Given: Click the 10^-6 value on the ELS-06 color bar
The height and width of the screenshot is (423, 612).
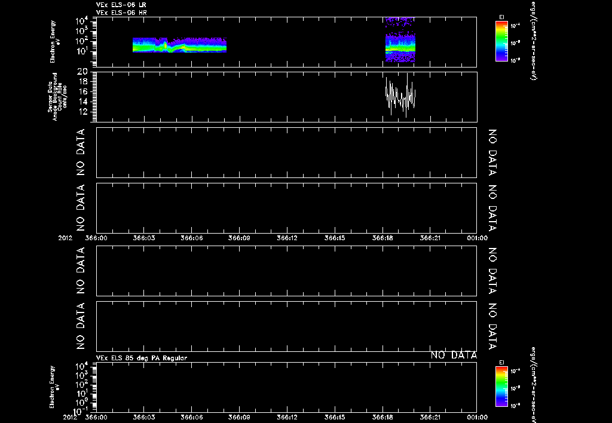Looking at the screenshot, I should (x=515, y=60).
